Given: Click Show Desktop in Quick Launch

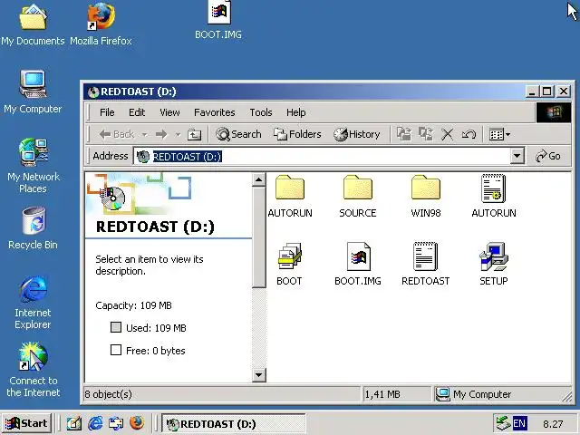Looking at the screenshot, I should click(74, 423).
